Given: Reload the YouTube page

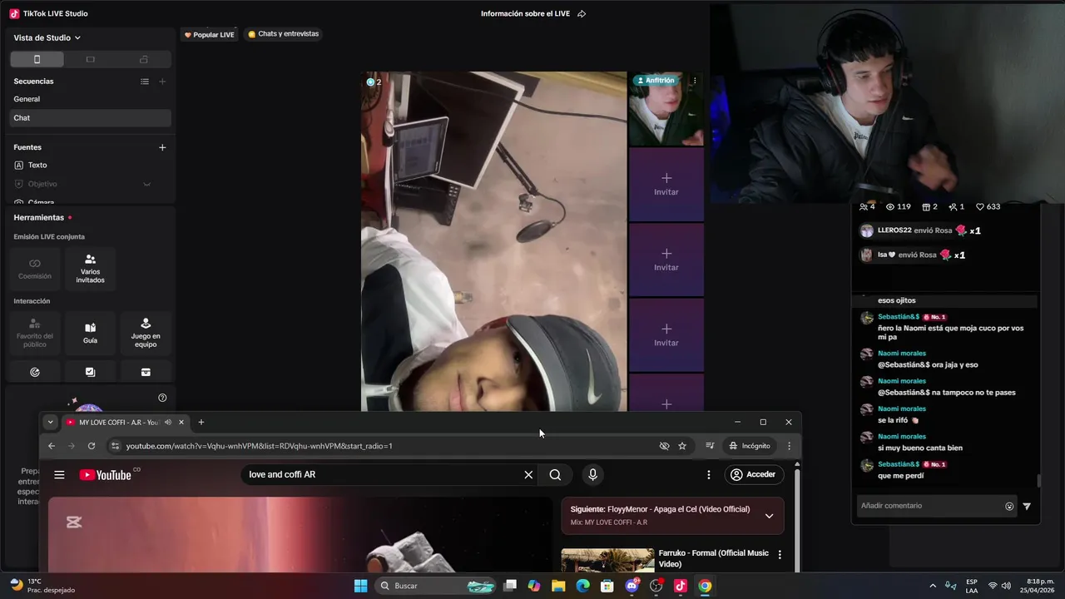Looking at the screenshot, I should pos(92,446).
